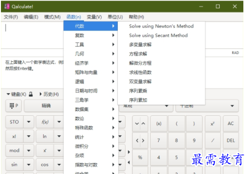Viewport: 248px width, 174px height.
Task: Expand the 三角学 submenu
Action: pos(91,100)
